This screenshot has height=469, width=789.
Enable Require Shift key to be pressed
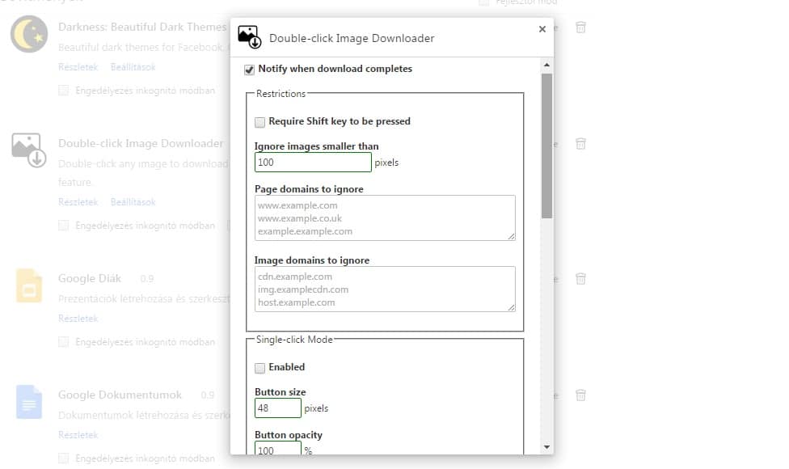[259, 122]
